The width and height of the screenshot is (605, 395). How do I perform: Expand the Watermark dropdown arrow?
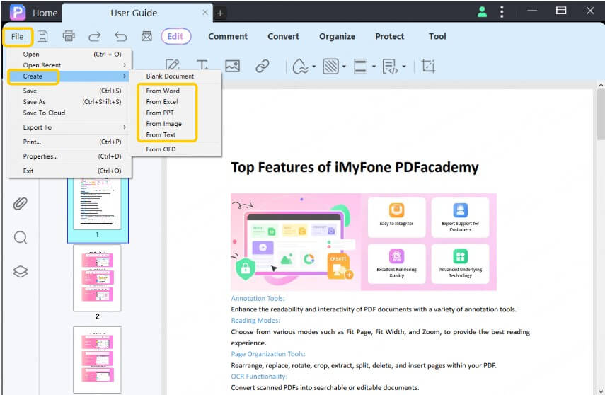tap(313, 67)
